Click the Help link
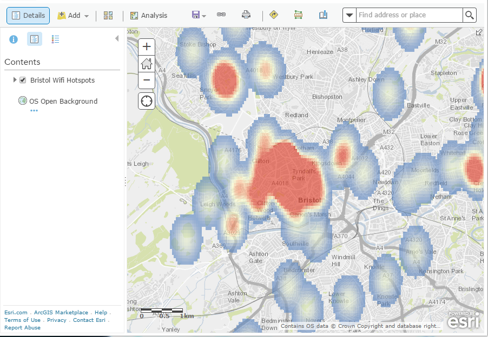The width and height of the screenshot is (488, 337). pyautogui.click(x=101, y=312)
